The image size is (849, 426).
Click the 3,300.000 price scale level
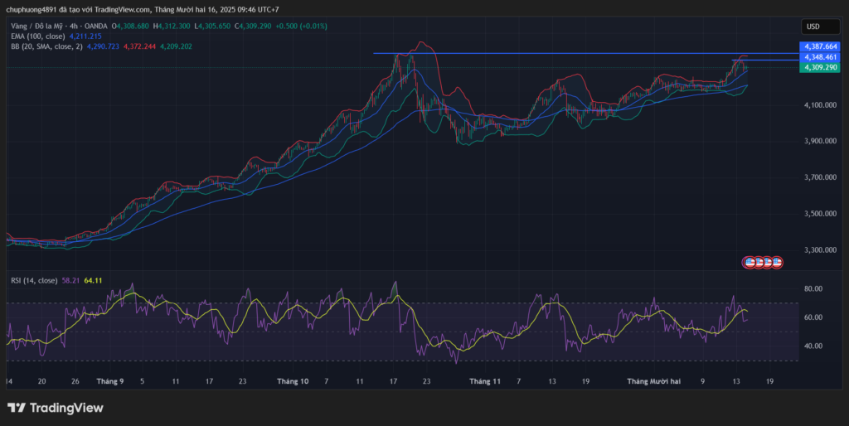[819, 250]
